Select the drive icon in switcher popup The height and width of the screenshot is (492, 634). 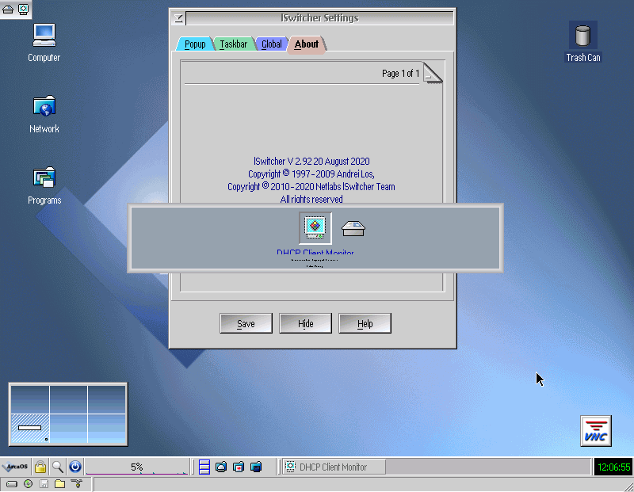pyautogui.click(x=353, y=228)
